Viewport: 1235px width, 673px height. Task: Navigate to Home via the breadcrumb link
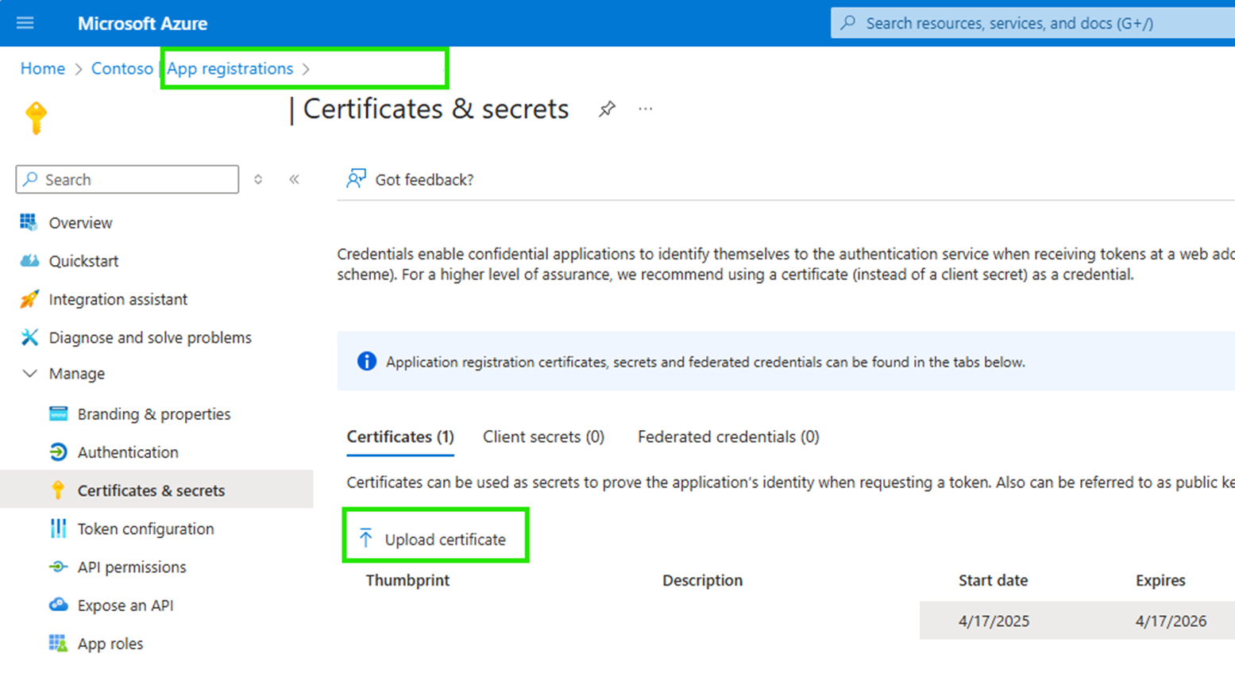pyautogui.click(x=42, y=68)
